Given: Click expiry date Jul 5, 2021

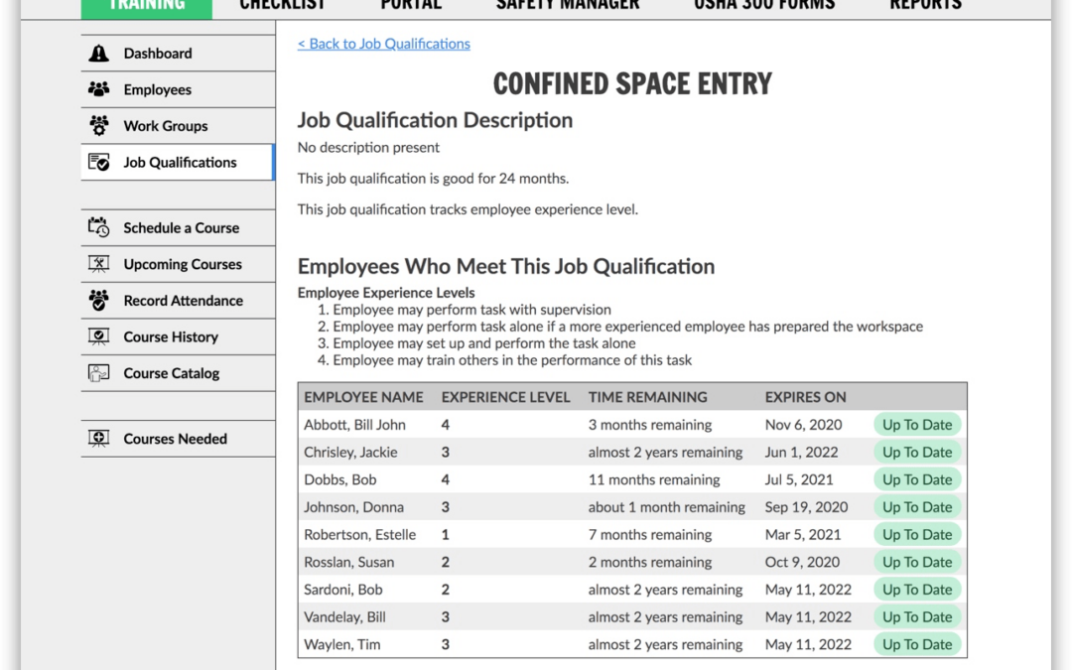Looking at the screenshot, I should click(799, 479).
